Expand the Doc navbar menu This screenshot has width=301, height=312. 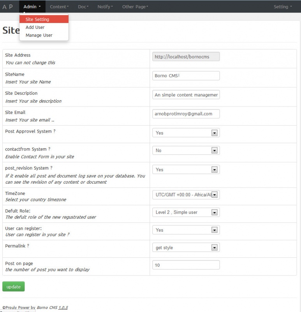tap(83, 7)
